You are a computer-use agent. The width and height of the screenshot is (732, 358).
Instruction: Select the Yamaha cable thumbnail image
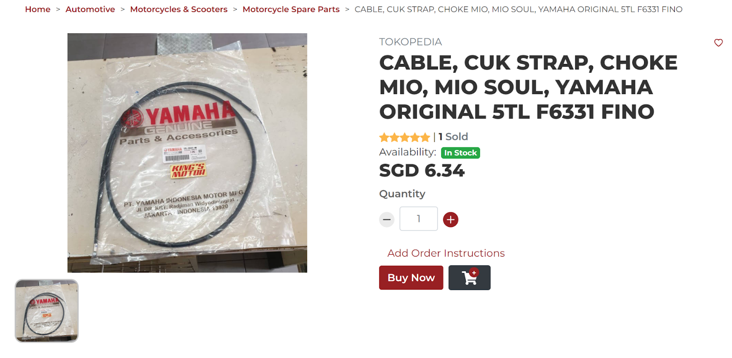(x=47, y=311)
